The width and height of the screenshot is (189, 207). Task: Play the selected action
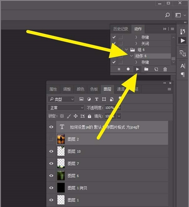137,69
